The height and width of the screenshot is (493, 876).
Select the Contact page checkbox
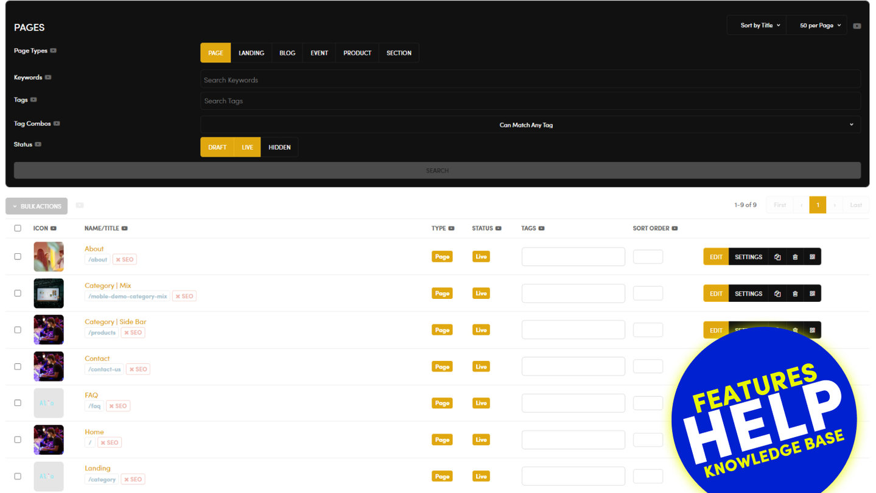coord(18,366)
